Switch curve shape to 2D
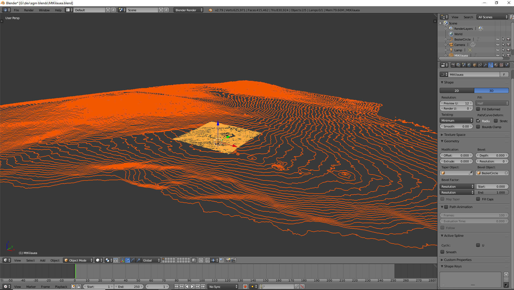This screenshot has height=290, width=514. coord(457,90)
